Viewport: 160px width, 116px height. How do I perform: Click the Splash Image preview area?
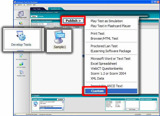click(x=132, y=104)
